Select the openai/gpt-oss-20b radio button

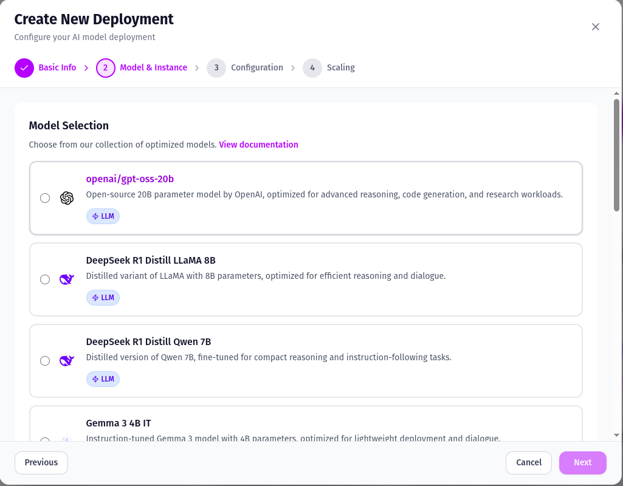pos(45,197)
